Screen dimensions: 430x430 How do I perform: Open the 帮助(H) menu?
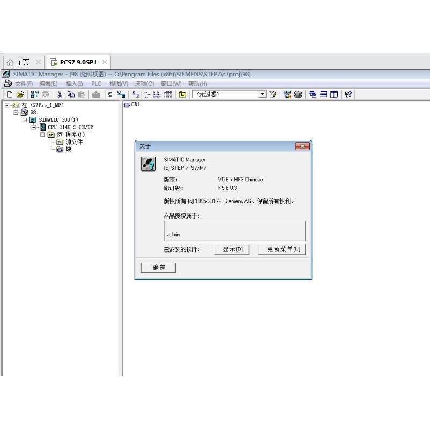198,84
